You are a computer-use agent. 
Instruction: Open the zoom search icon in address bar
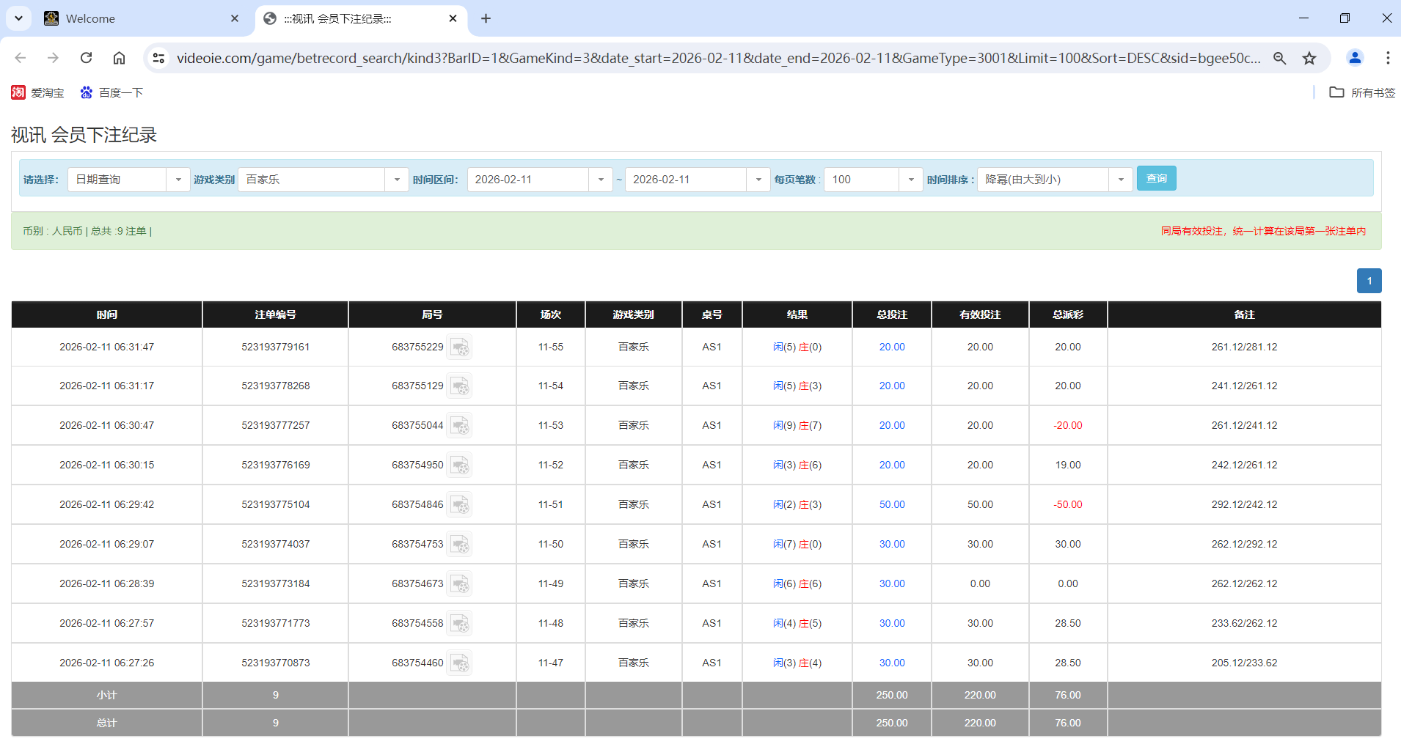[x=1280, y=58]
